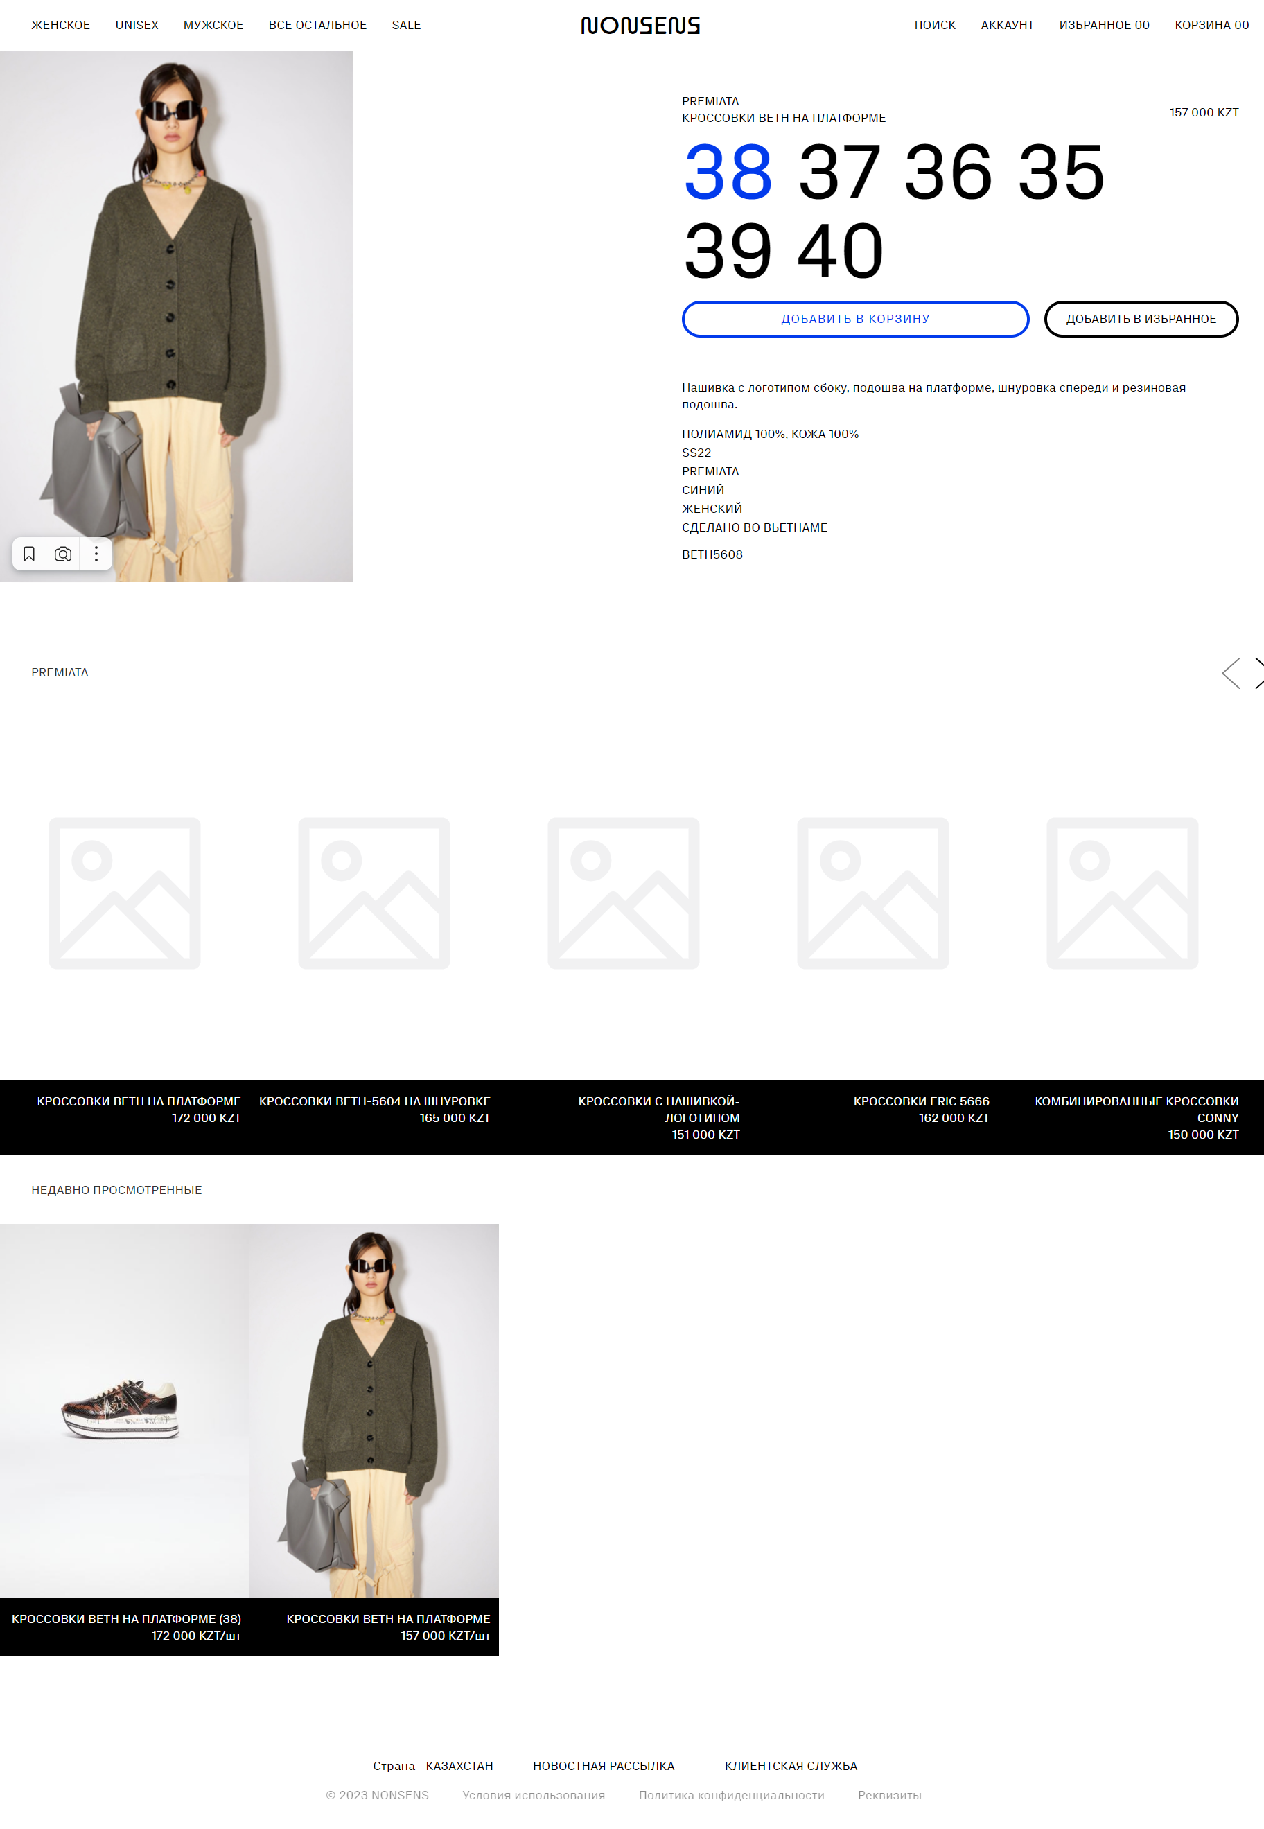Viewport: 1264px width, 1829px height.
Task: Click СДЕЛАНО ВО ВЬЕТНАМЕ text
Action: click(x=754, y=527)
